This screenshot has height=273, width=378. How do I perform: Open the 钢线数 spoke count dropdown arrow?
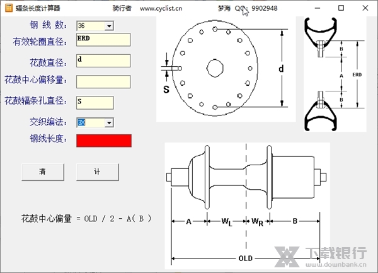(x=109, y=25)
